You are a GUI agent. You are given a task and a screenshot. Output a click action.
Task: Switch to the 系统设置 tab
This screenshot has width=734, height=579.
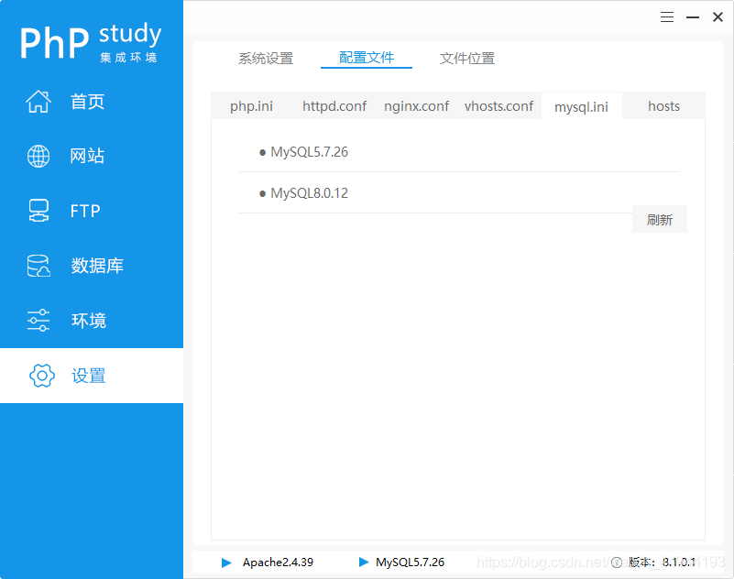point(265,57)
